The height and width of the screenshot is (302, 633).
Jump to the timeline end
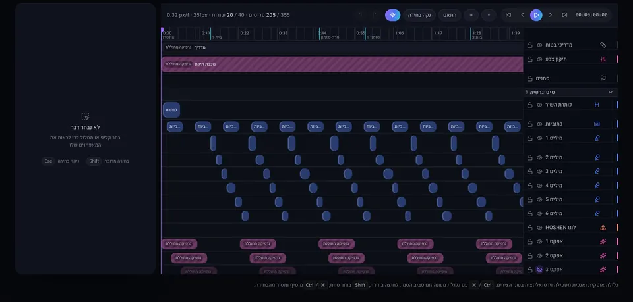click(x=564, y=15)
